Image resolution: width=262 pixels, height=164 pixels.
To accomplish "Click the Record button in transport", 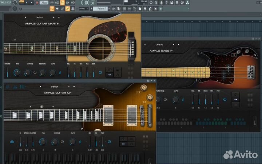I will [x=37, y=3].
